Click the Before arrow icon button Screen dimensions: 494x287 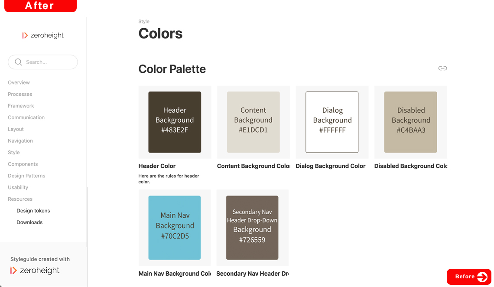[482, 277]
